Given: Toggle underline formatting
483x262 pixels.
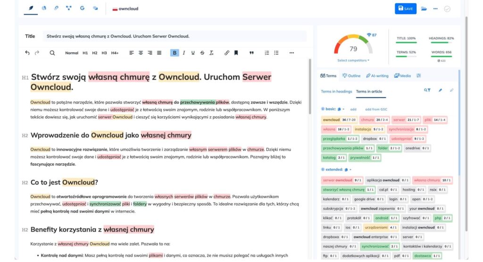Looking at the screenshot, I should pos(193,53).
